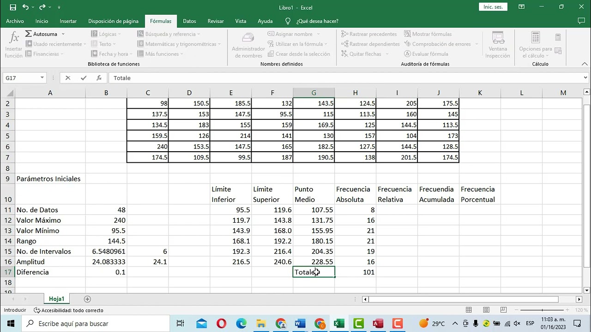Click Mostrar fórmulas
591x332 pixels.
coord(428,34)
